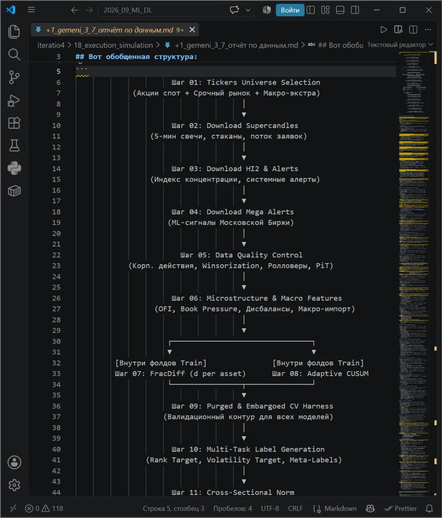Click the 2026_09_ML_DL command center search box

161,10
